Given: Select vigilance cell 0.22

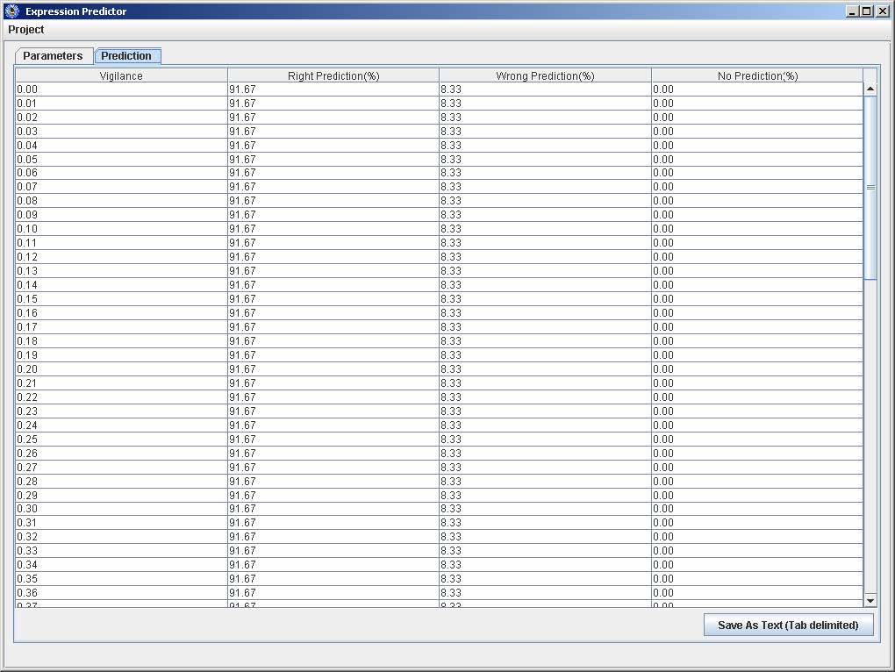Looking at the screenshot, I should (x=121, y=397).
